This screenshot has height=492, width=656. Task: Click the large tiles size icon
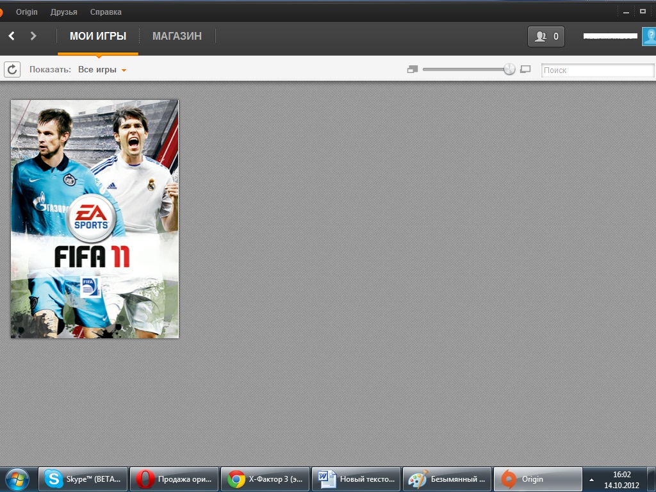pyautogui.click(x=525, y=69)
